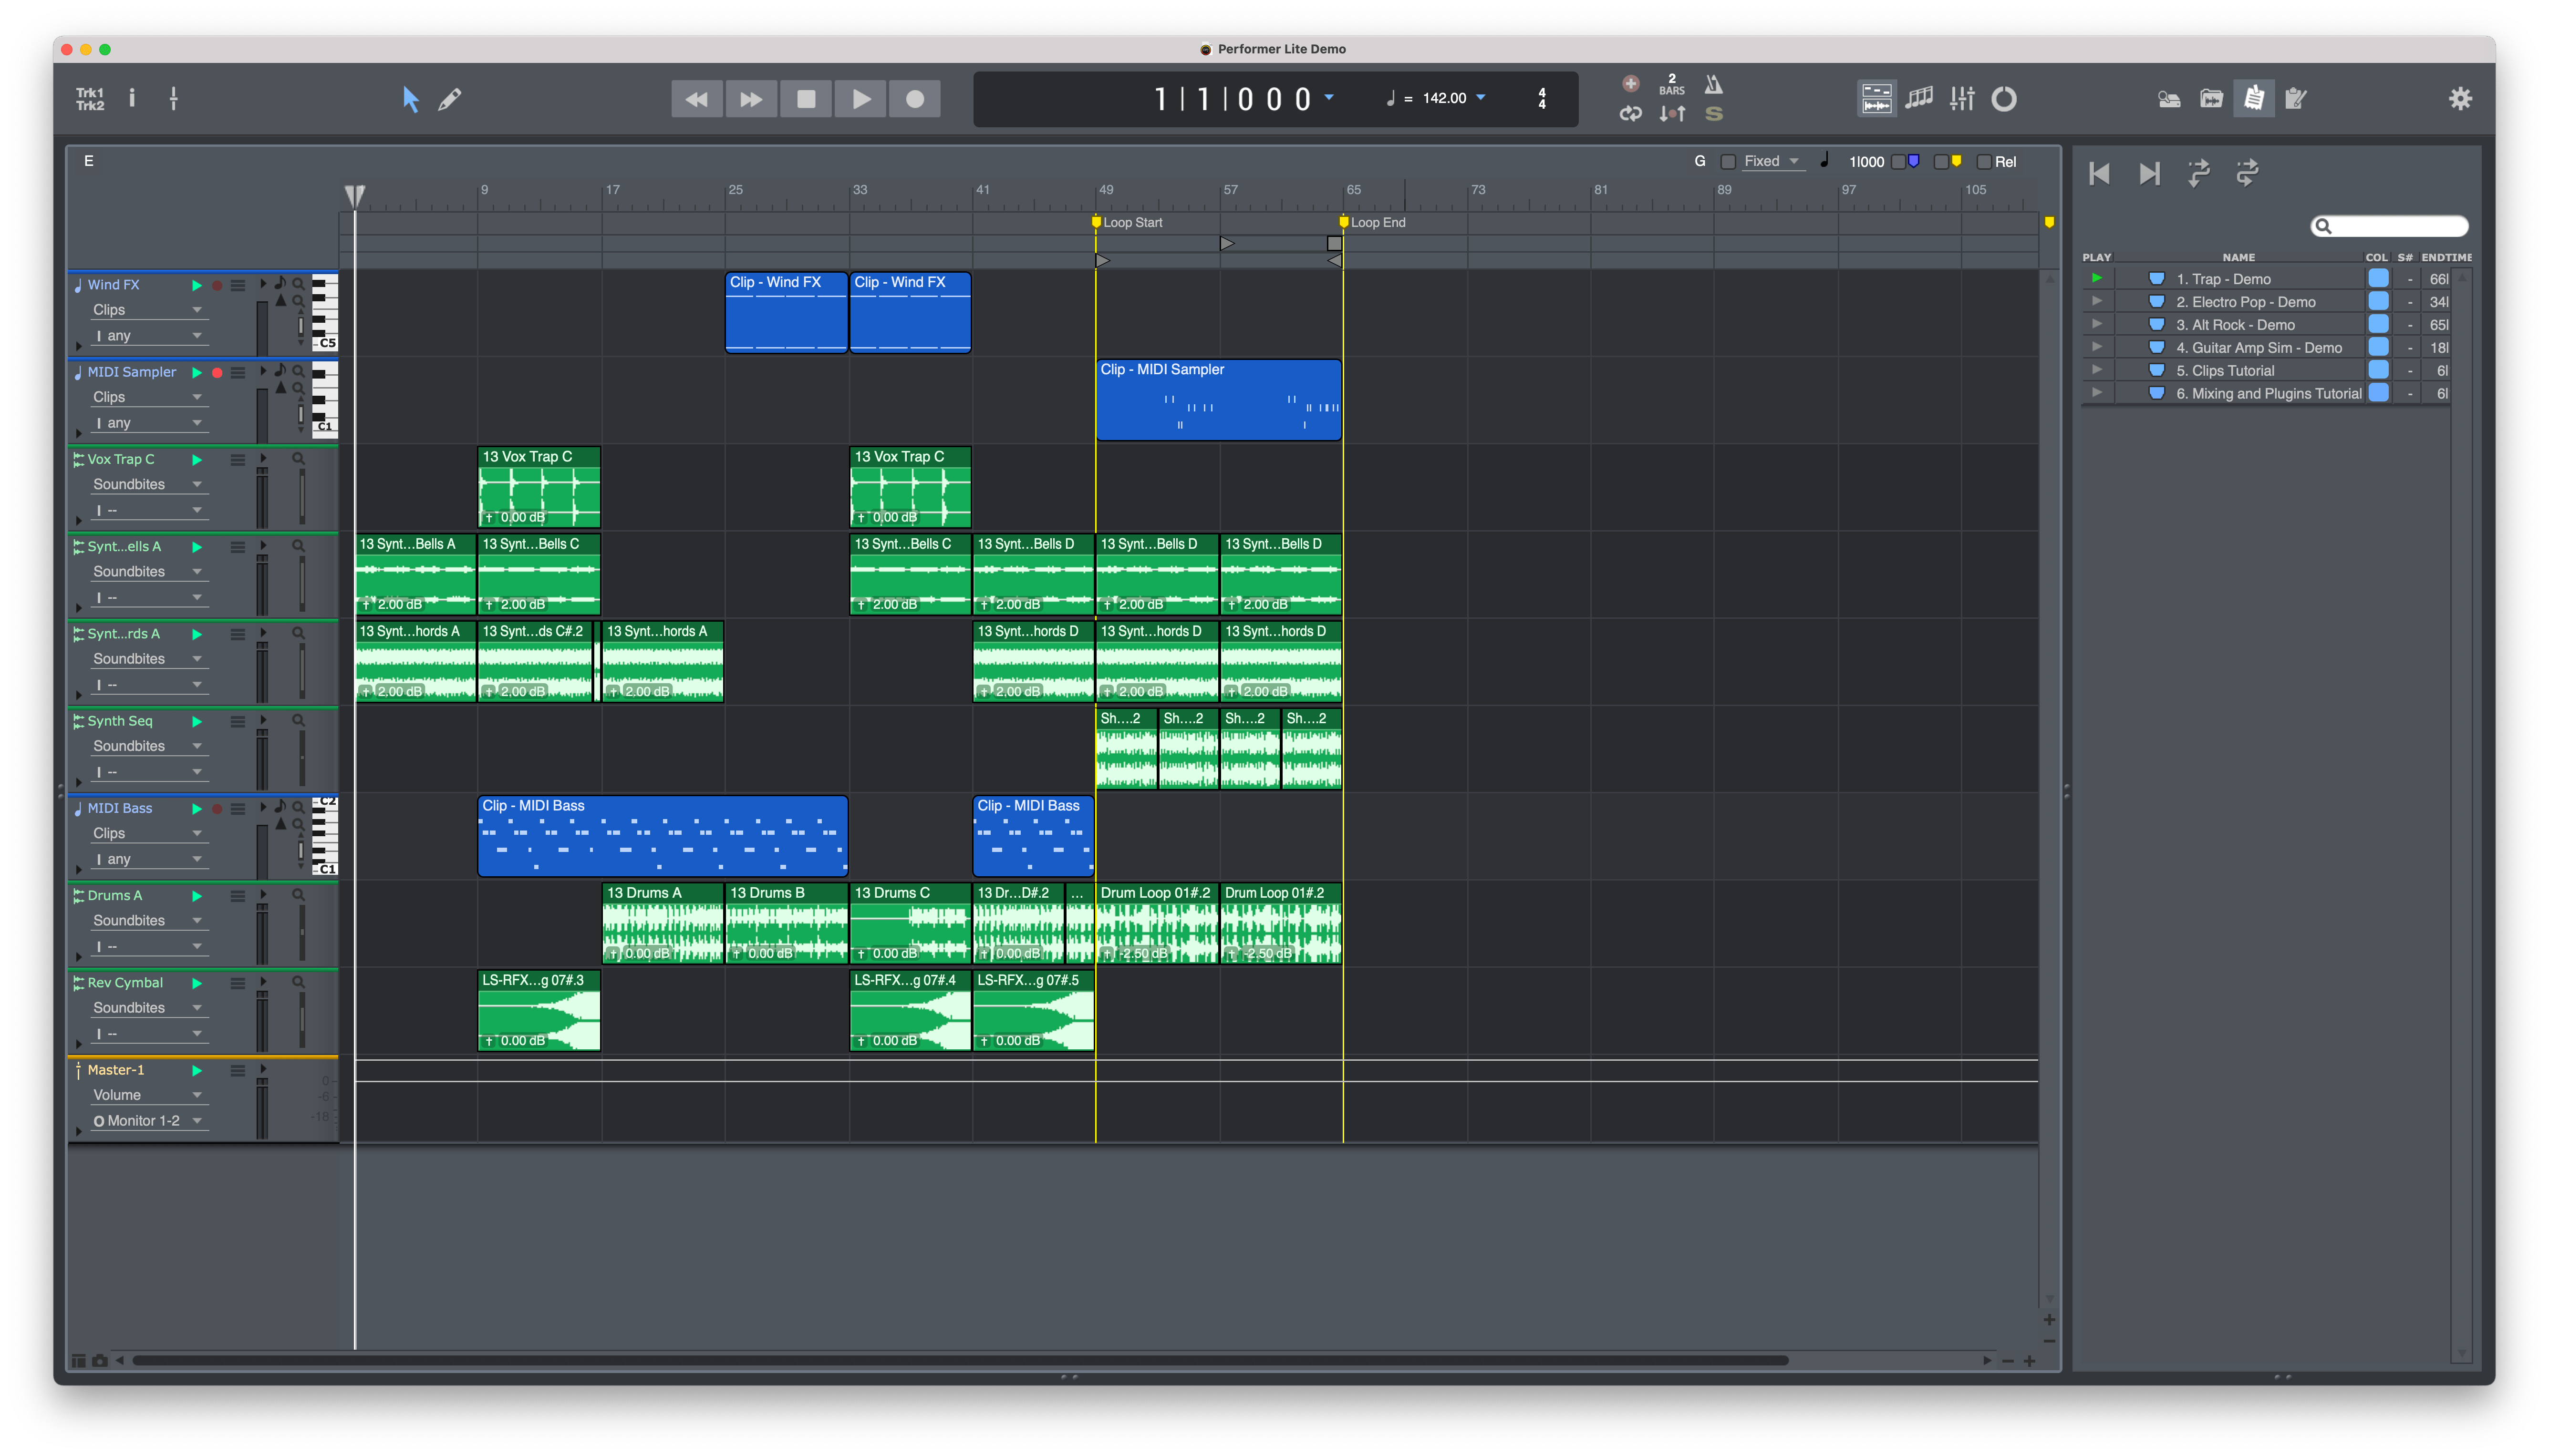
Task: Open the info panel icon
Action: pos(132,98)
